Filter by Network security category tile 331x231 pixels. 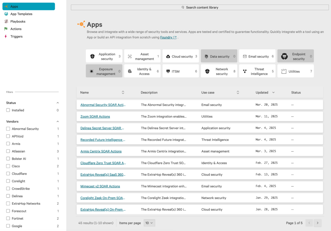point(219,71)
